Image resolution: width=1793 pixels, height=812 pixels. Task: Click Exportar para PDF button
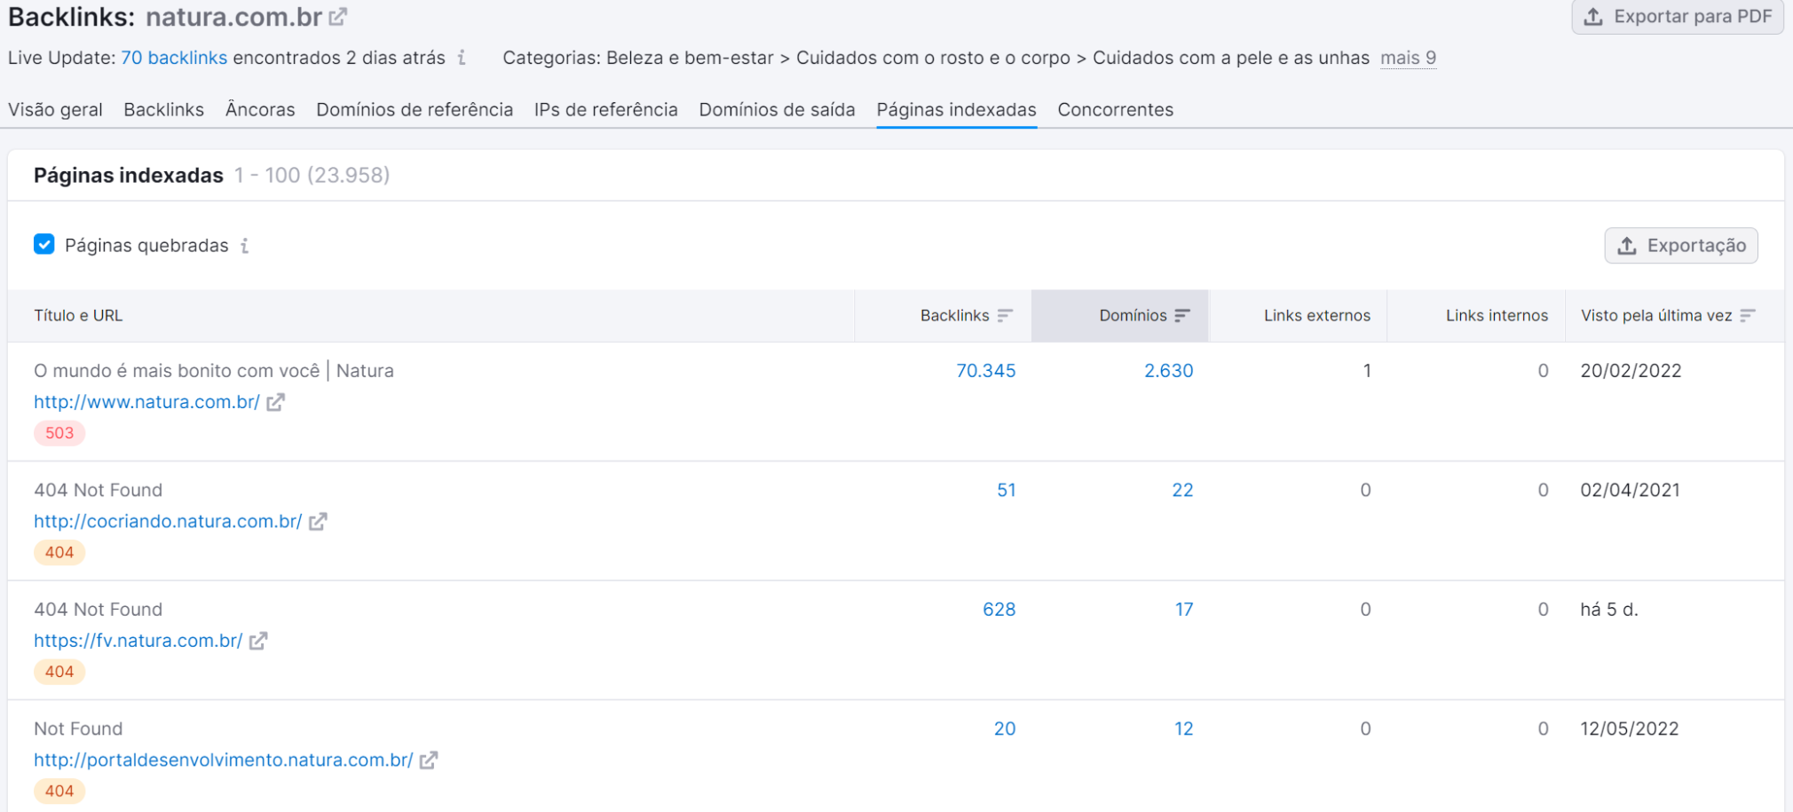pos(1678,17)
